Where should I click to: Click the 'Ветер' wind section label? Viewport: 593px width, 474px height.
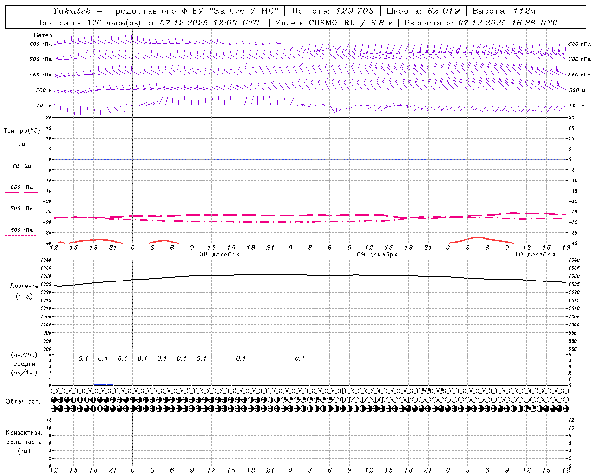point(43,35)
